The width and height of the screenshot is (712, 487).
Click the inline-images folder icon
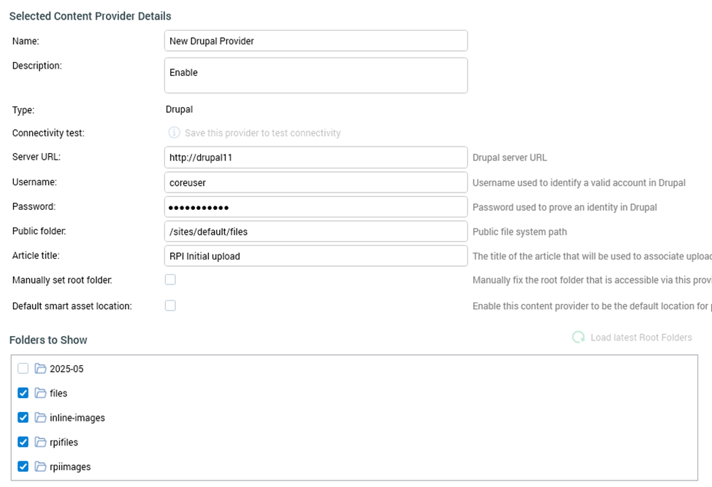coord(41,418)
